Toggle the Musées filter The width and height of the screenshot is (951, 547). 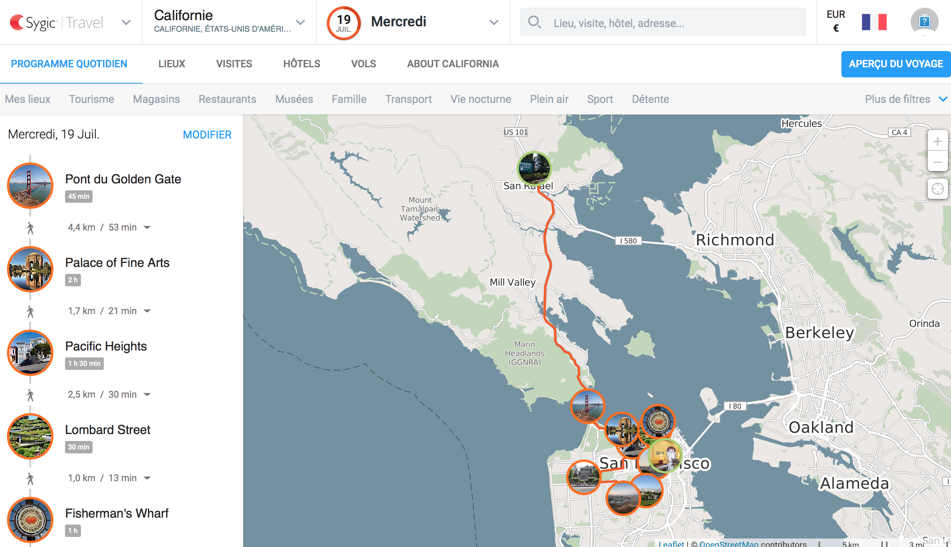pyautogui.click(x=294, y=99)
